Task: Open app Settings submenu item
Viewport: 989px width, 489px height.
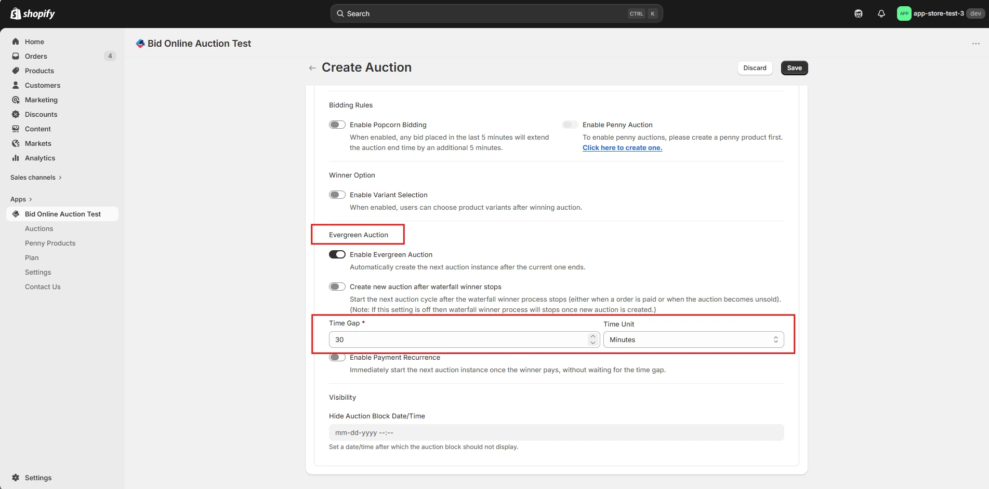Action: click(x=38, y=272)
